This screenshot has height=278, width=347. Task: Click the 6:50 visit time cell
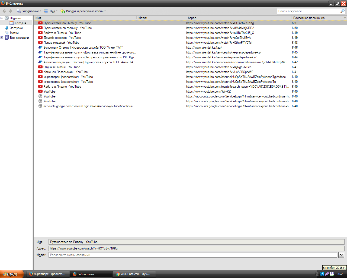pos(295,28)
